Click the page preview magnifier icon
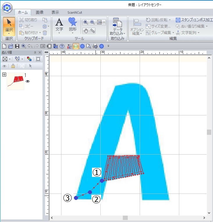The height and width of the screenshot is (222, 213). (x=89, y=46)
